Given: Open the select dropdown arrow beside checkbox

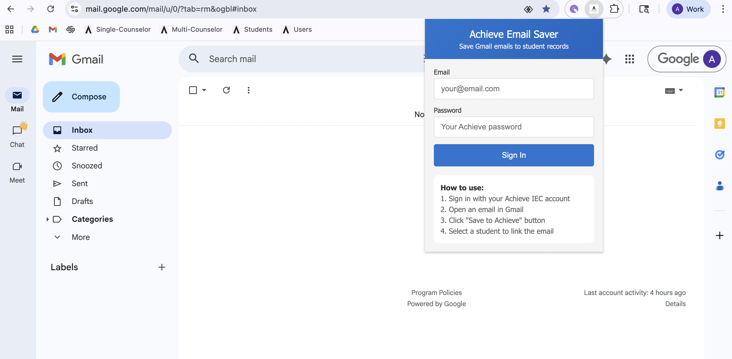Looking at the screenshot, I should point(204,90).
